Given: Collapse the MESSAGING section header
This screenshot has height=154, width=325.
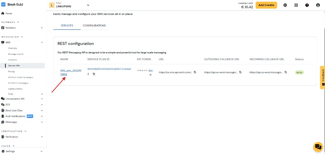Looking at the screenshot, I should [x=12, y=37].
